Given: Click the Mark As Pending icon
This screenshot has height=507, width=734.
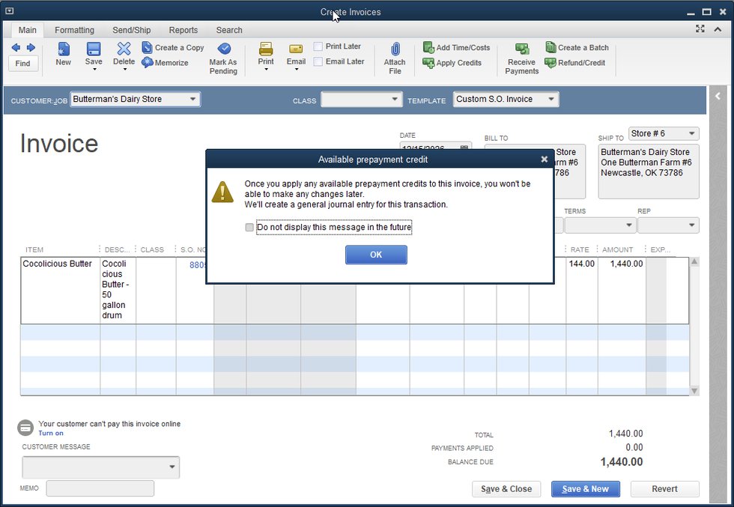Looking at the screenshot, I should (223, 49).
